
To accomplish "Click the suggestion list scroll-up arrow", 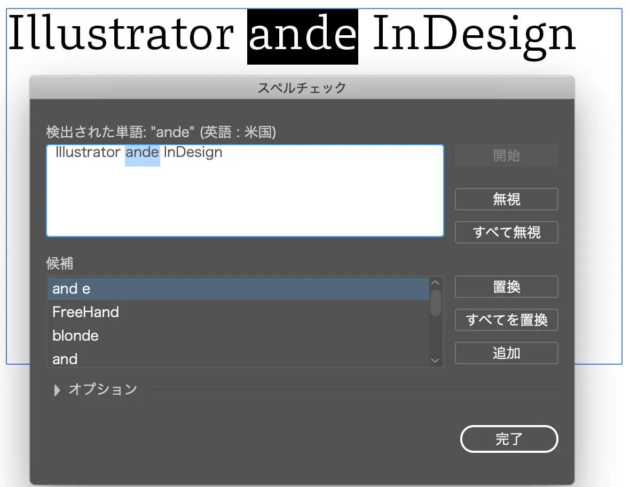I will point(435,283).
